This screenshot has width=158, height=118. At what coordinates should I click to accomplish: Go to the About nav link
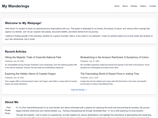click(x=125, y=6)
